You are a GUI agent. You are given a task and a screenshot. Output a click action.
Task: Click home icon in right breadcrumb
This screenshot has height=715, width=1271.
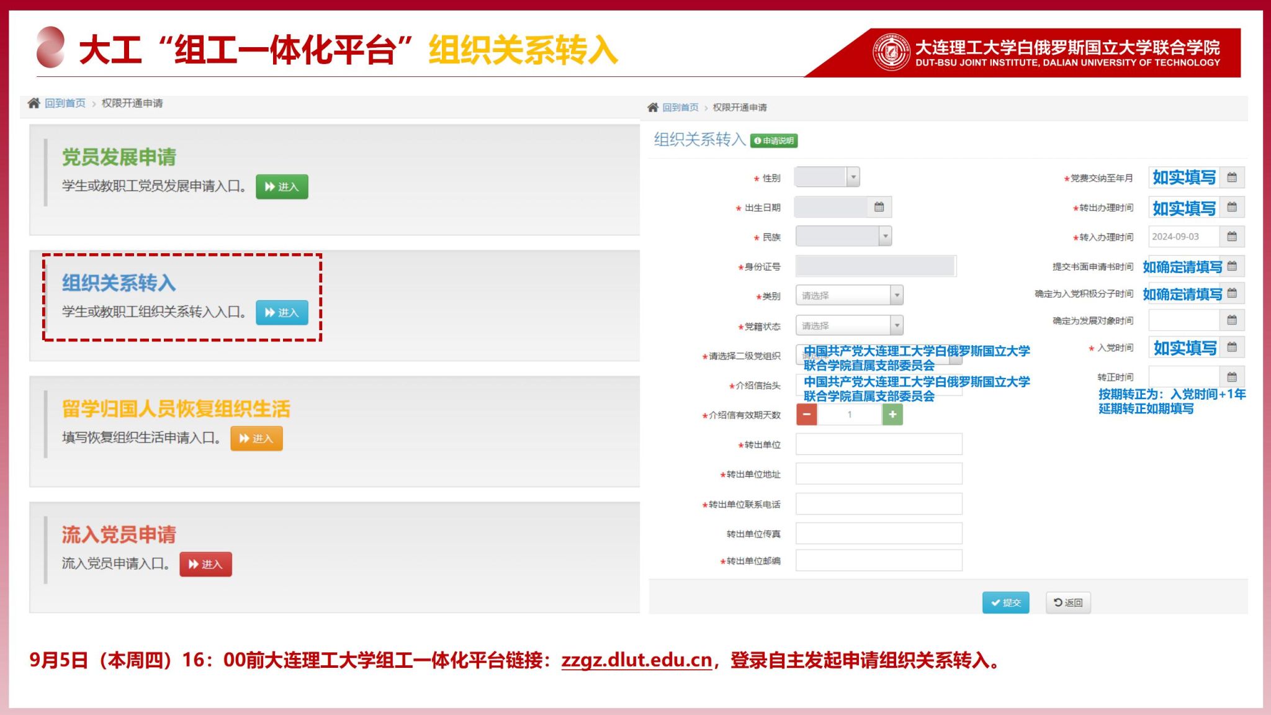click(653, 107)
